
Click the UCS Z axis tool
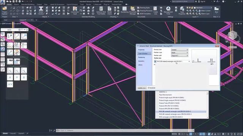(x=24, y=77)
